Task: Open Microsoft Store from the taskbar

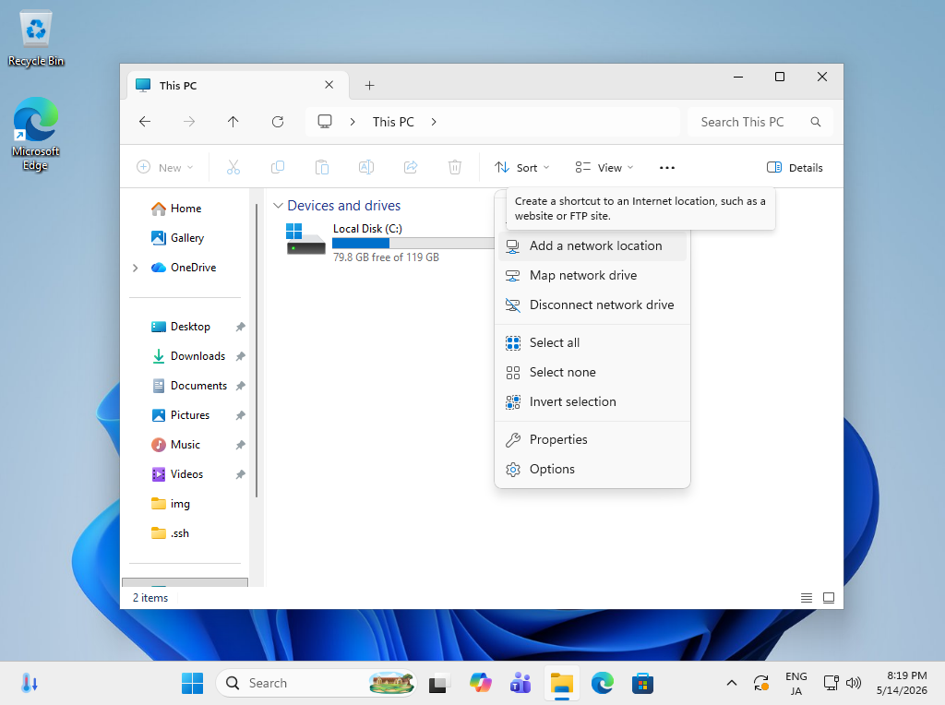Action: (642, 683)
